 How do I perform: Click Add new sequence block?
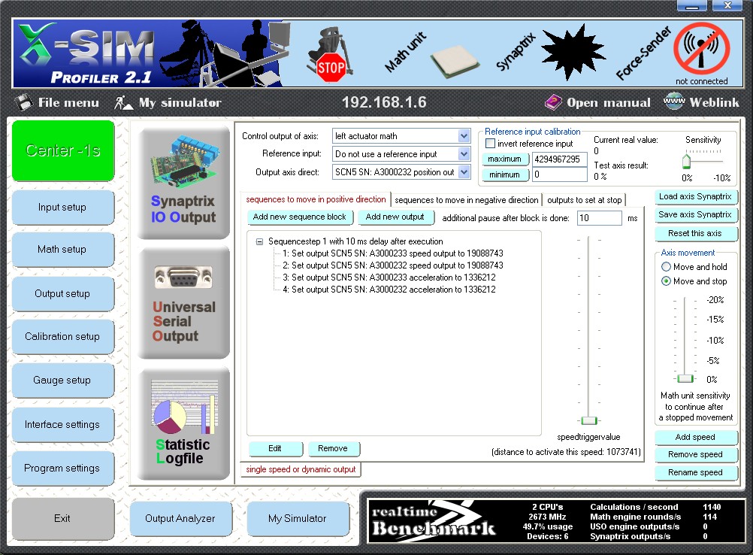coord(300,217)
